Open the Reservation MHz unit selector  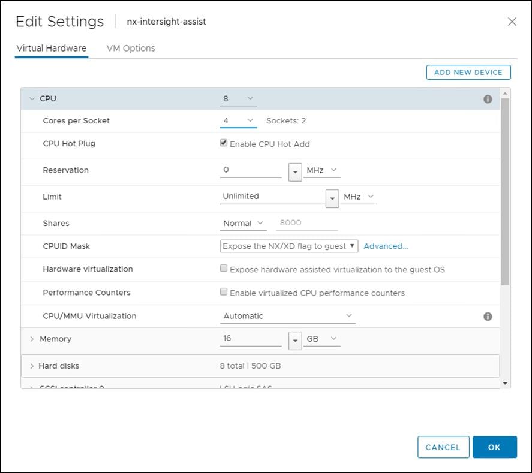pos(321,170)
